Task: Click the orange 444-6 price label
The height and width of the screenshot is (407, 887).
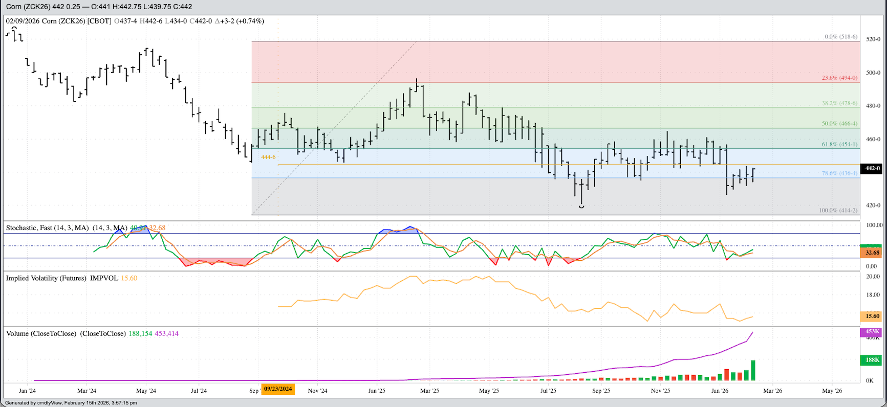Action: (x=268, y=157)
